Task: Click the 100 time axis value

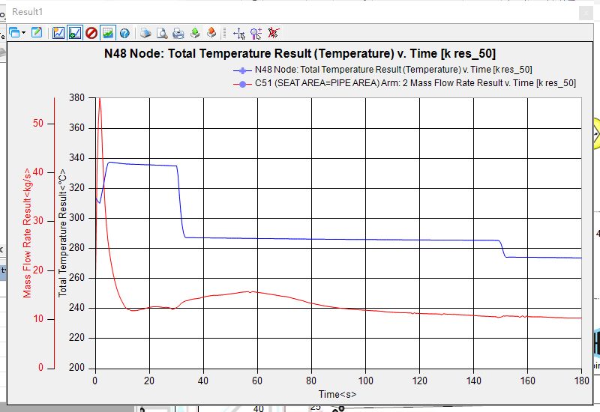Action: pos(365,381)
